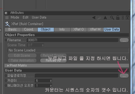The image size is (135, 94).
Task: Click the up arrow navigation icon
Action: point(105,18)
